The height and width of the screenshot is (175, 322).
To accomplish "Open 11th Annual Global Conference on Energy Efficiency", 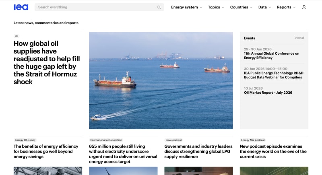I will 271,56.
